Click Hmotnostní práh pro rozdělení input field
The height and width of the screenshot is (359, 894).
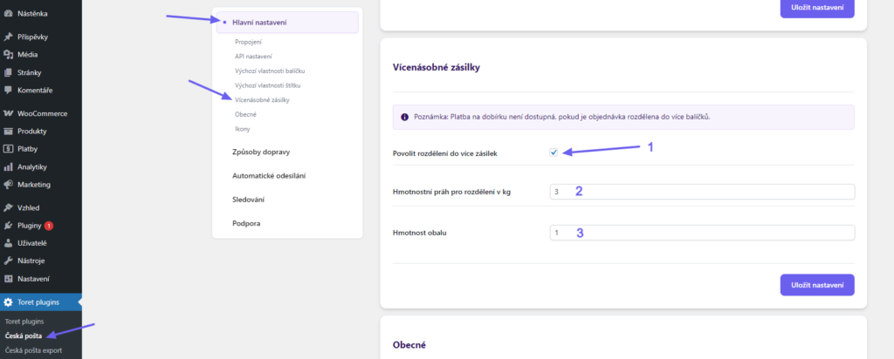pos(702,192)
